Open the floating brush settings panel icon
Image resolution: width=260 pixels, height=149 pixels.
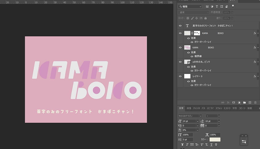coord(244,142)
